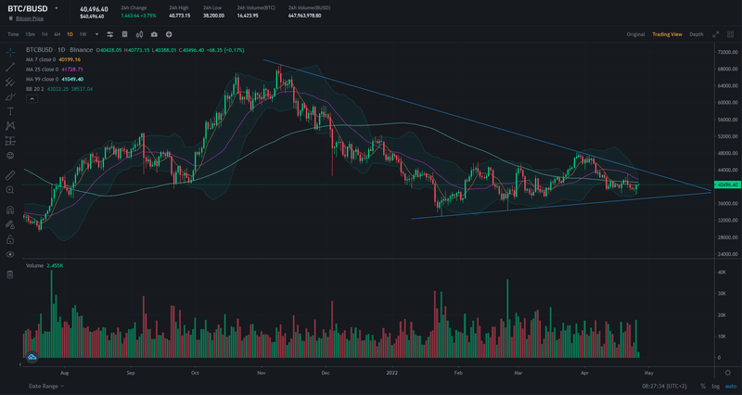Toggle stay in drawing mode
This screenshot has width=742, height=395.
pyautogui.click(x=10, y=224)
